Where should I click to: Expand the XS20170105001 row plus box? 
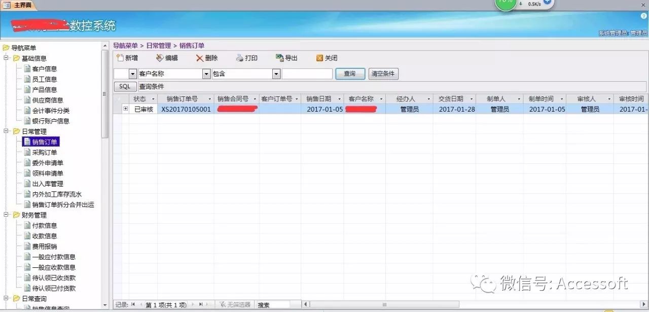click(125, 109)
